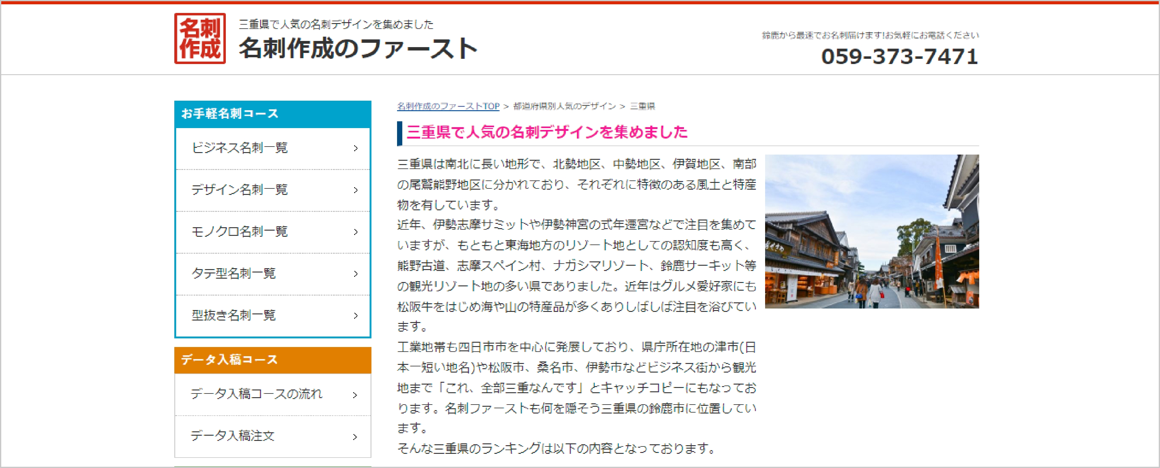The width and height of the screenshot is (1160, 468).
Task: Open モノクロ名刺一覧 menu item
Action: 273,232
